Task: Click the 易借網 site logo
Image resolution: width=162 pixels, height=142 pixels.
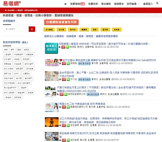Action: (x=12, y=4)
